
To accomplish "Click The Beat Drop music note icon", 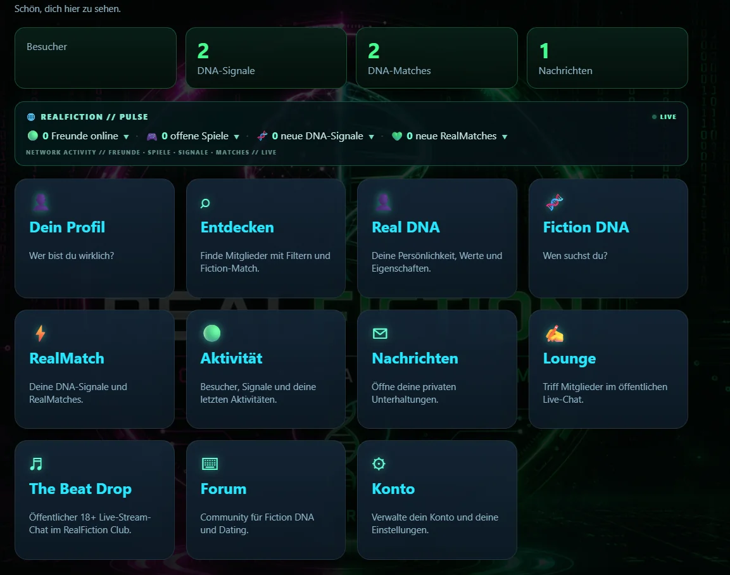I will click(x=36, y=464).
